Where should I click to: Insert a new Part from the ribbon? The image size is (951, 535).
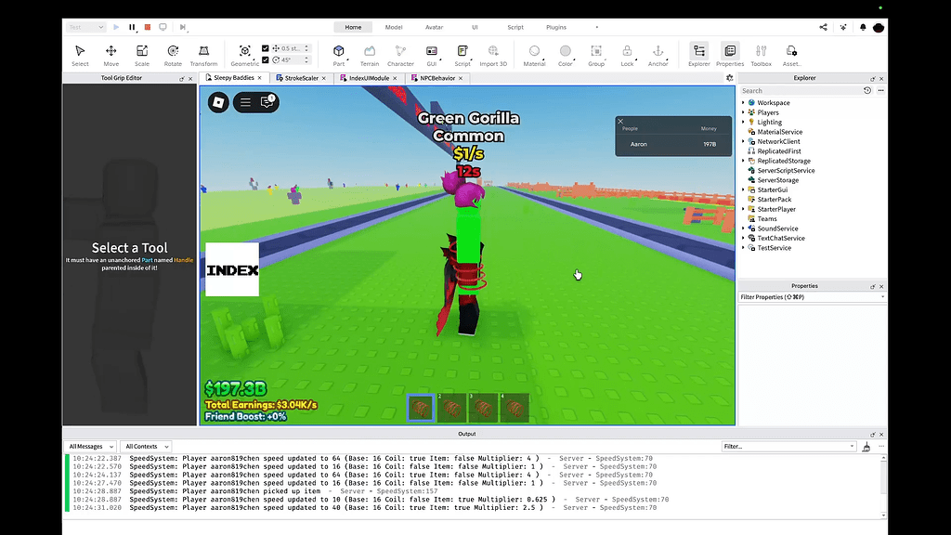338,53
